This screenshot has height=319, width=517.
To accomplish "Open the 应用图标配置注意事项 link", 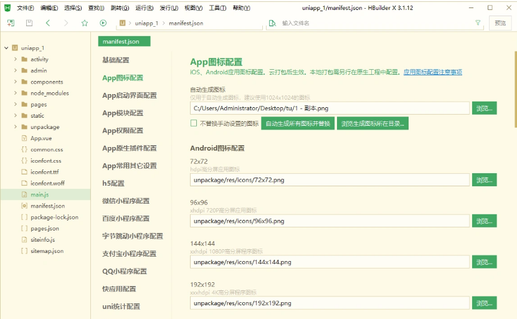I will pyautogui.click(x=432, y=72).
